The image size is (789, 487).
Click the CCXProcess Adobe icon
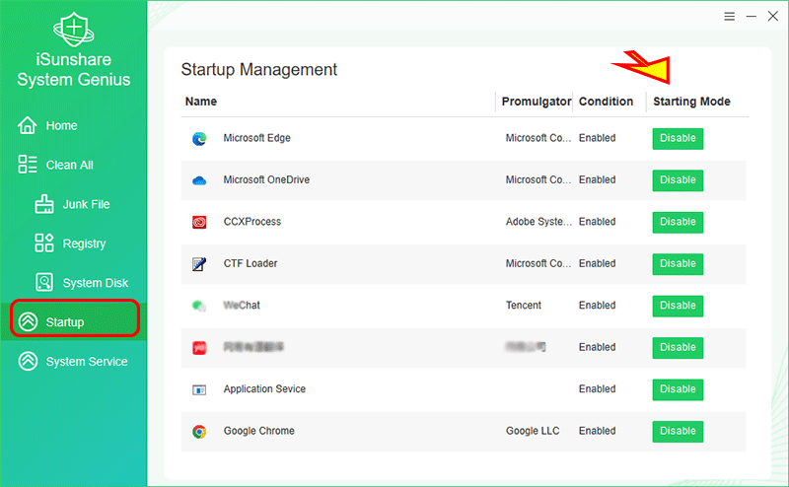pyautogui.click(x=199, y=223)
